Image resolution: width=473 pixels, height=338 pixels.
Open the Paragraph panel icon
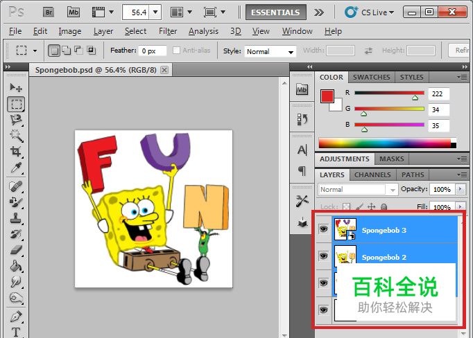coord(302,171)
